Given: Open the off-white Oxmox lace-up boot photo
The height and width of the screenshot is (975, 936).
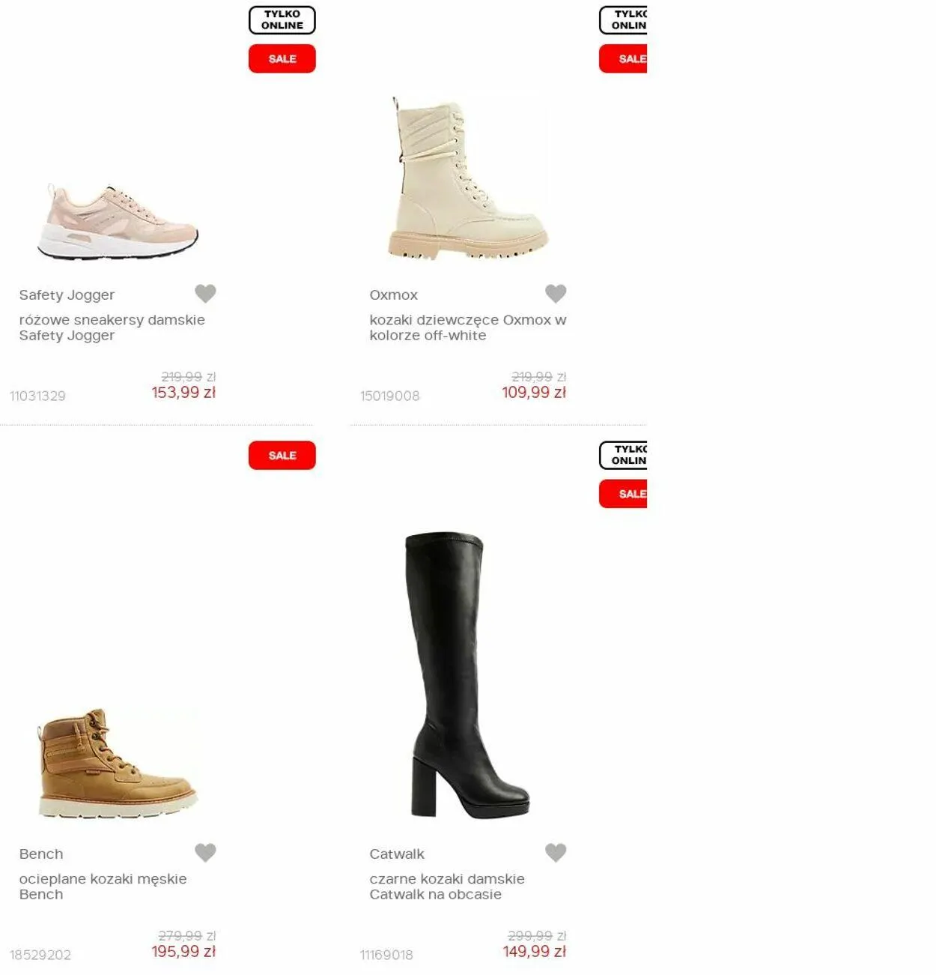Looking at the screenshot, I should coord(468,178).
